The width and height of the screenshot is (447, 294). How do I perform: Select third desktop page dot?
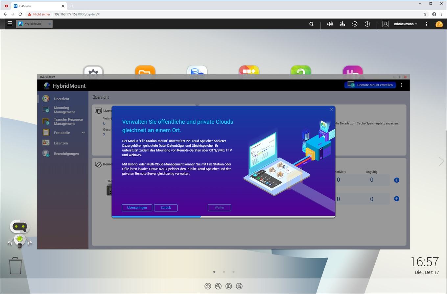click(x=233, y=272)
